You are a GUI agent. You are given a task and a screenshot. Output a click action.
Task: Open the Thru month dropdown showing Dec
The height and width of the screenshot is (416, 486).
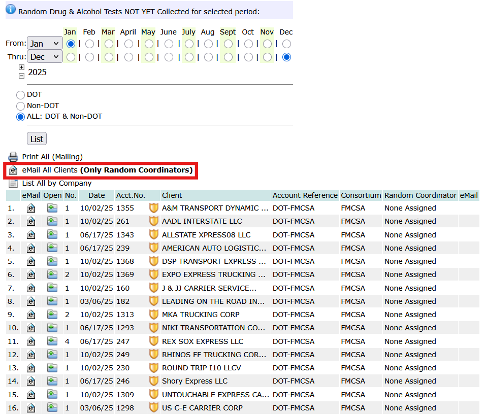(45, 57)
